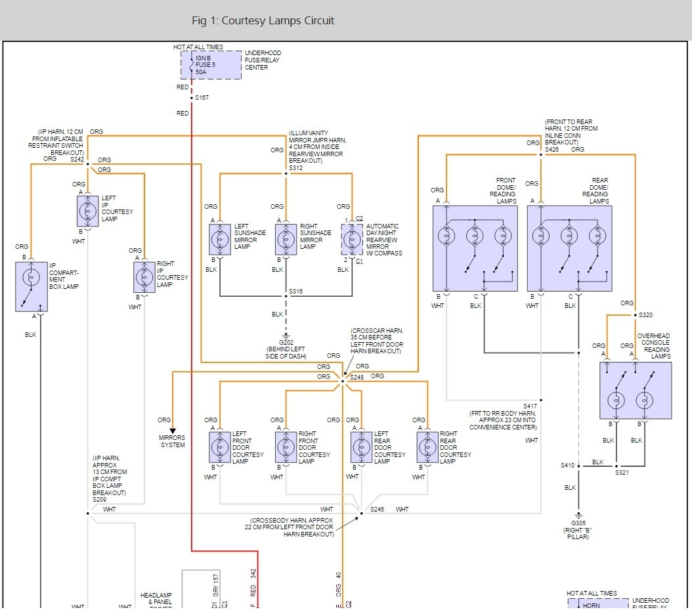Select the Right I/P Courtesy Lamp symbol

144,277
